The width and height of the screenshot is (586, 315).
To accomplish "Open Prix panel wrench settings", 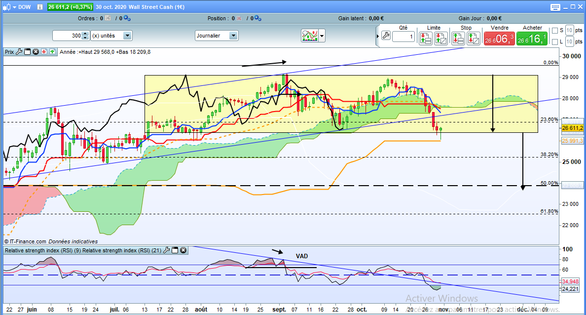I will tap(19, 52).
